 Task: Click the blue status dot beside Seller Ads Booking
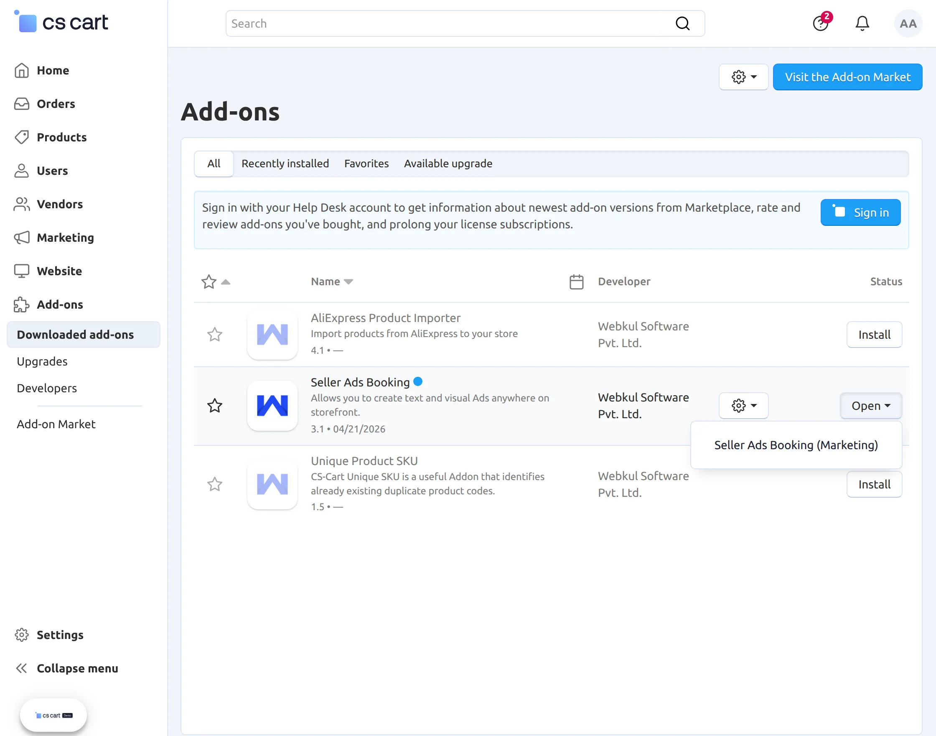(417, 381)
